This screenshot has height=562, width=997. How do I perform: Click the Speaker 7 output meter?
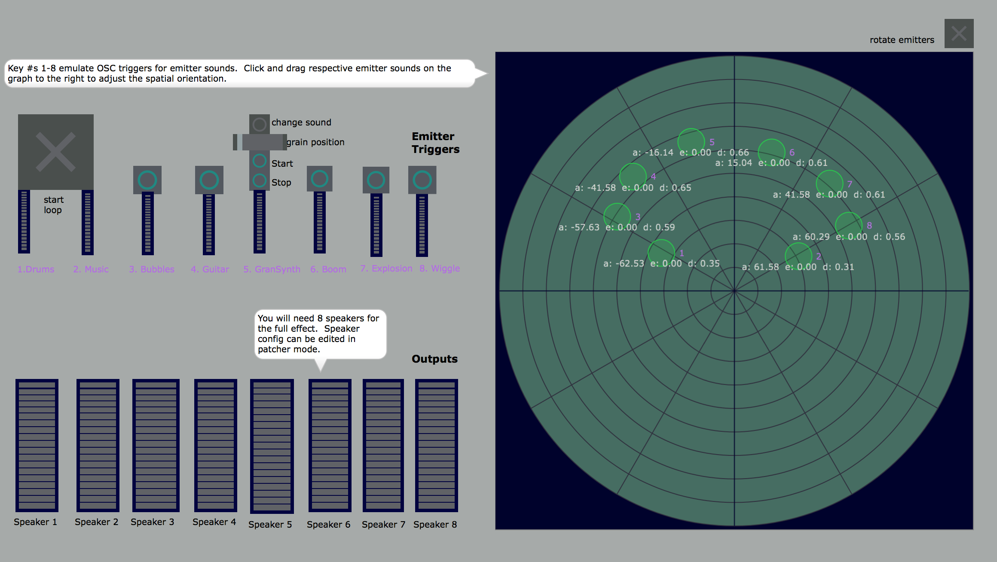(x=383, y=446)
